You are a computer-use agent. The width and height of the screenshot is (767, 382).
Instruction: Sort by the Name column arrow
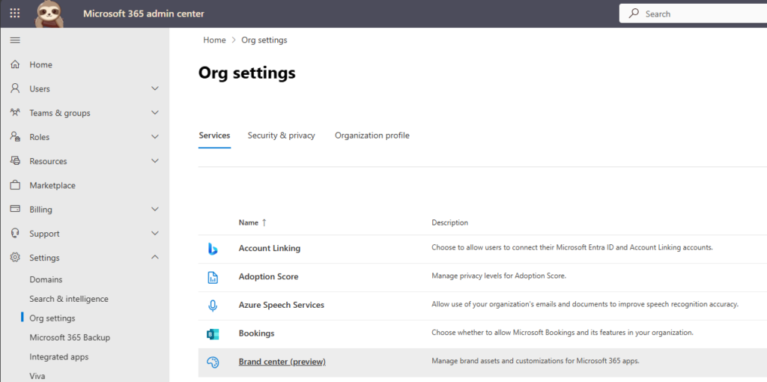click(x=264, y=222)
